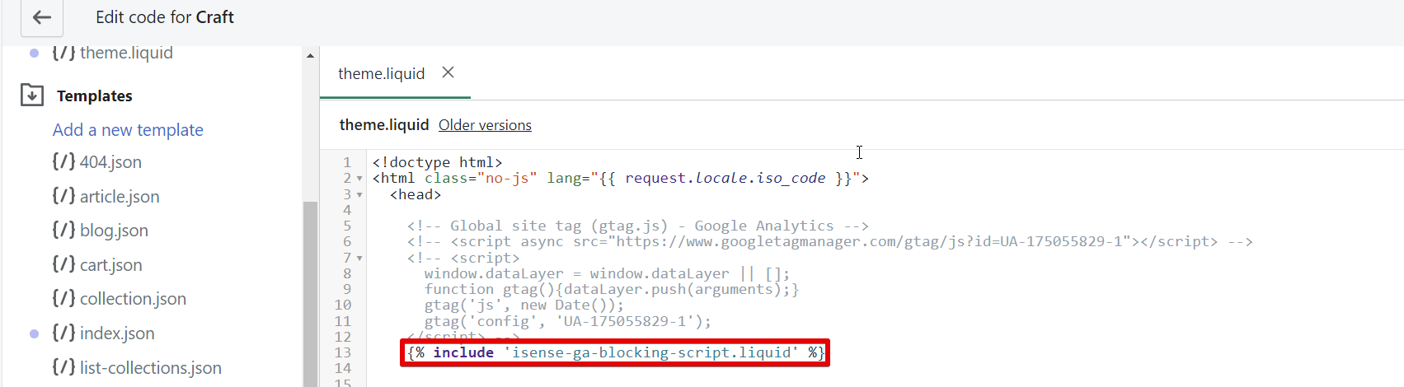Open Older versions of theme.liquid
This screenshot has height=387, width=1404.
[x=485, y=125]
